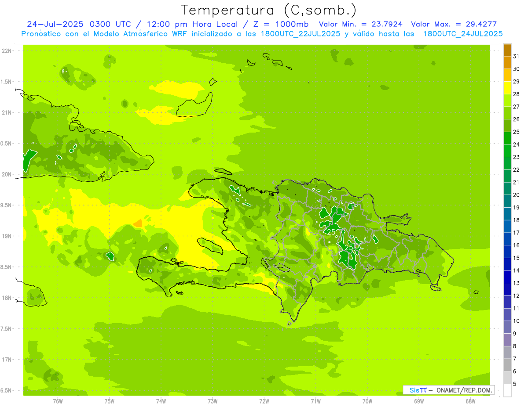Screen dimensions: 528x407
Task: Click the "69W" longitude label
Action: pos(419,401)
